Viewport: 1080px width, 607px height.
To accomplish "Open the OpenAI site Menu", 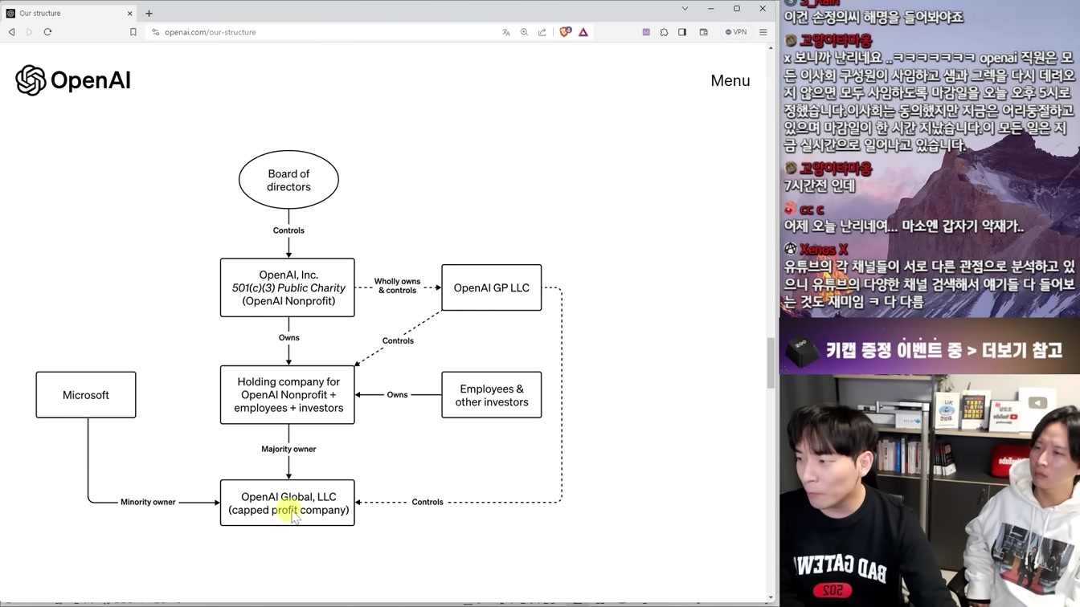I will point(730,80).
